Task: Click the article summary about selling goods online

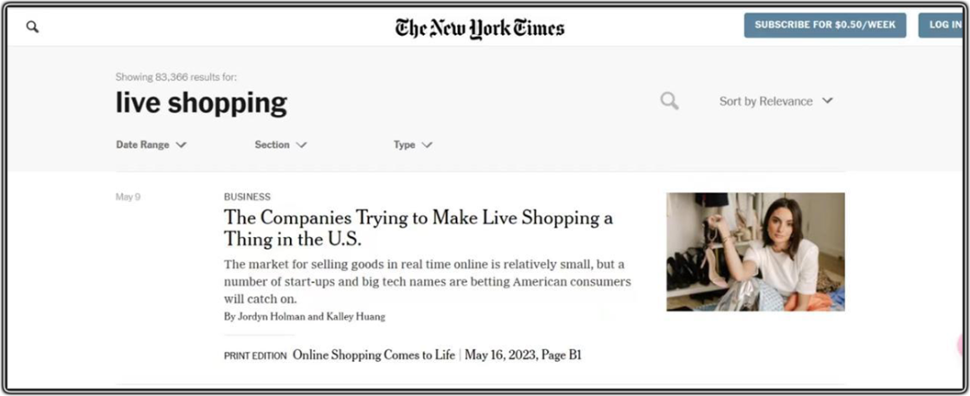Action: 428,282
